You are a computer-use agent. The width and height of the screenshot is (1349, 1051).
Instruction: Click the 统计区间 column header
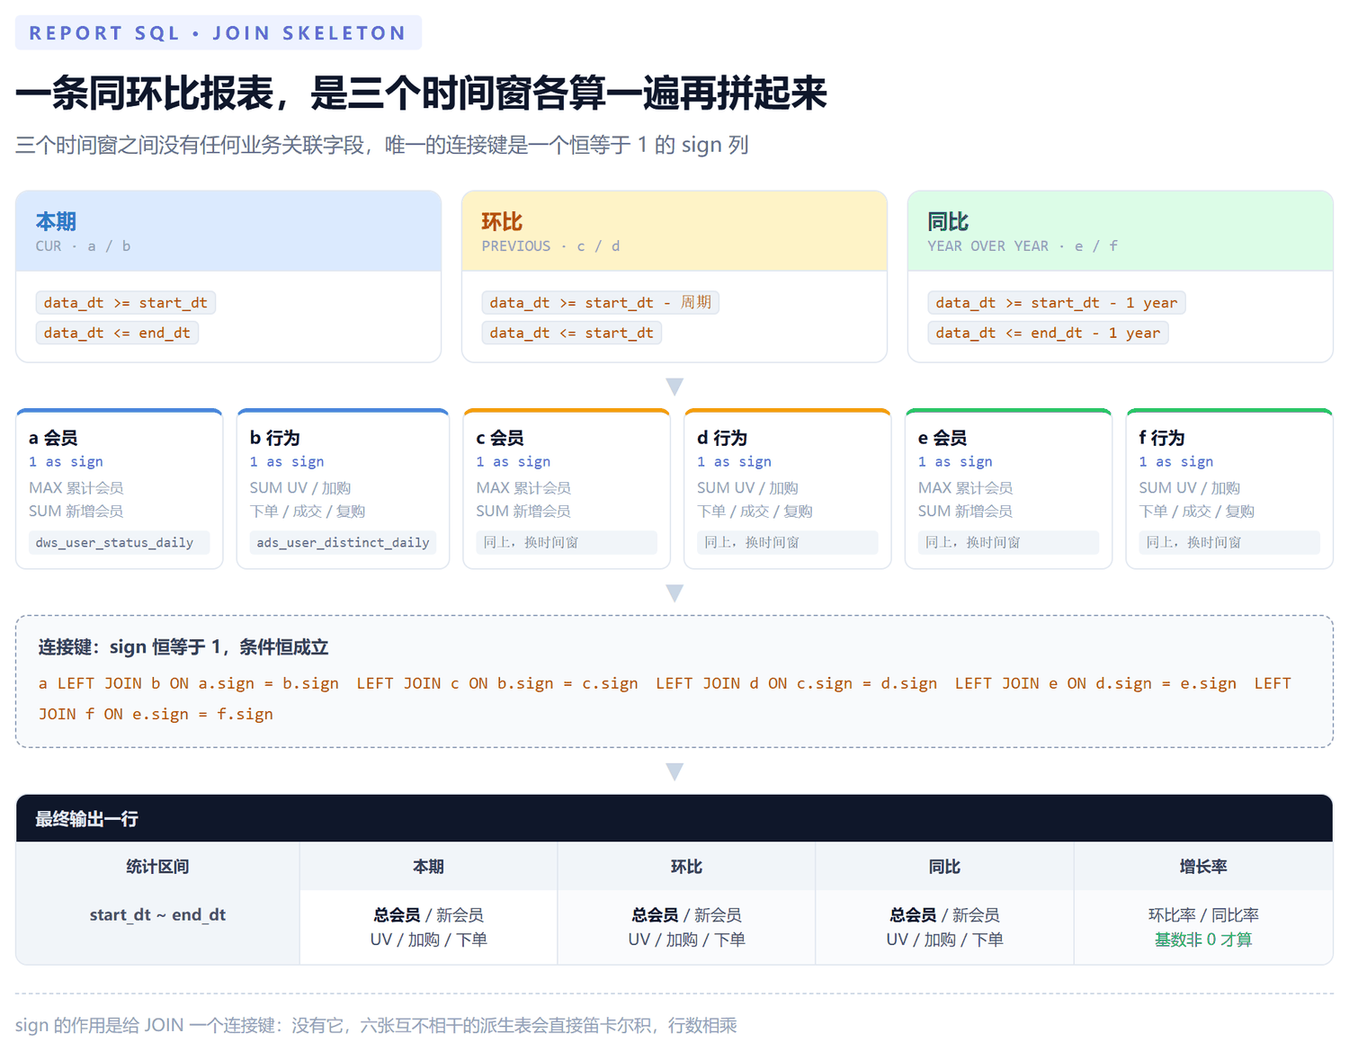(157, 867)
